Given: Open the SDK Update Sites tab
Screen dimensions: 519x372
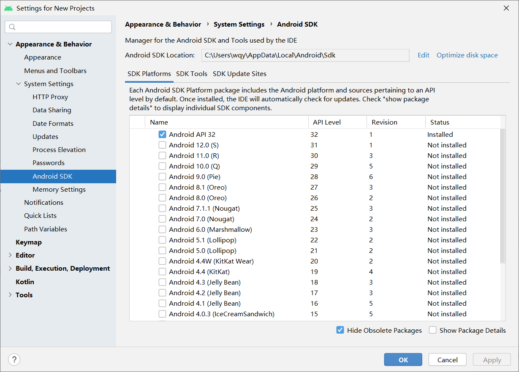Looking at the screenshot, I should (239, 74).
